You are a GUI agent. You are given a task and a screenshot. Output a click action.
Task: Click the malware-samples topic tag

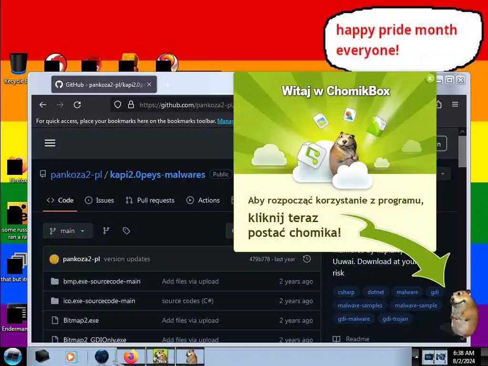pyautogui.click(x=360, y=305)
